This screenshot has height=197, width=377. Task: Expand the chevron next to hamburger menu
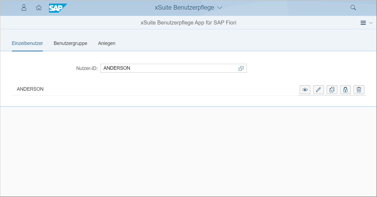(371, 23)
